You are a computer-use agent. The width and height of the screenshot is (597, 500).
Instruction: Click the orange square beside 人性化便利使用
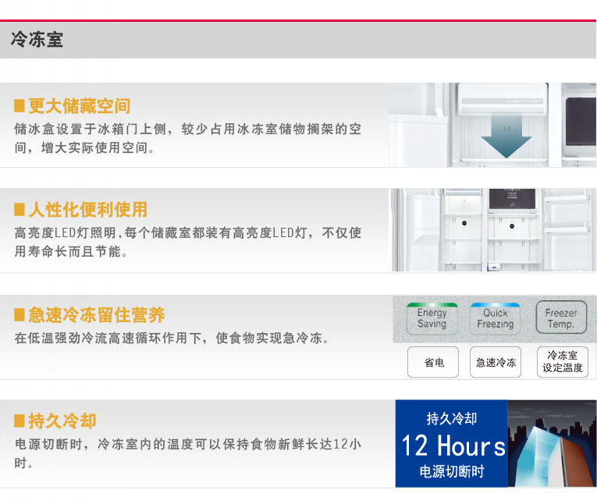click(19, 209)
